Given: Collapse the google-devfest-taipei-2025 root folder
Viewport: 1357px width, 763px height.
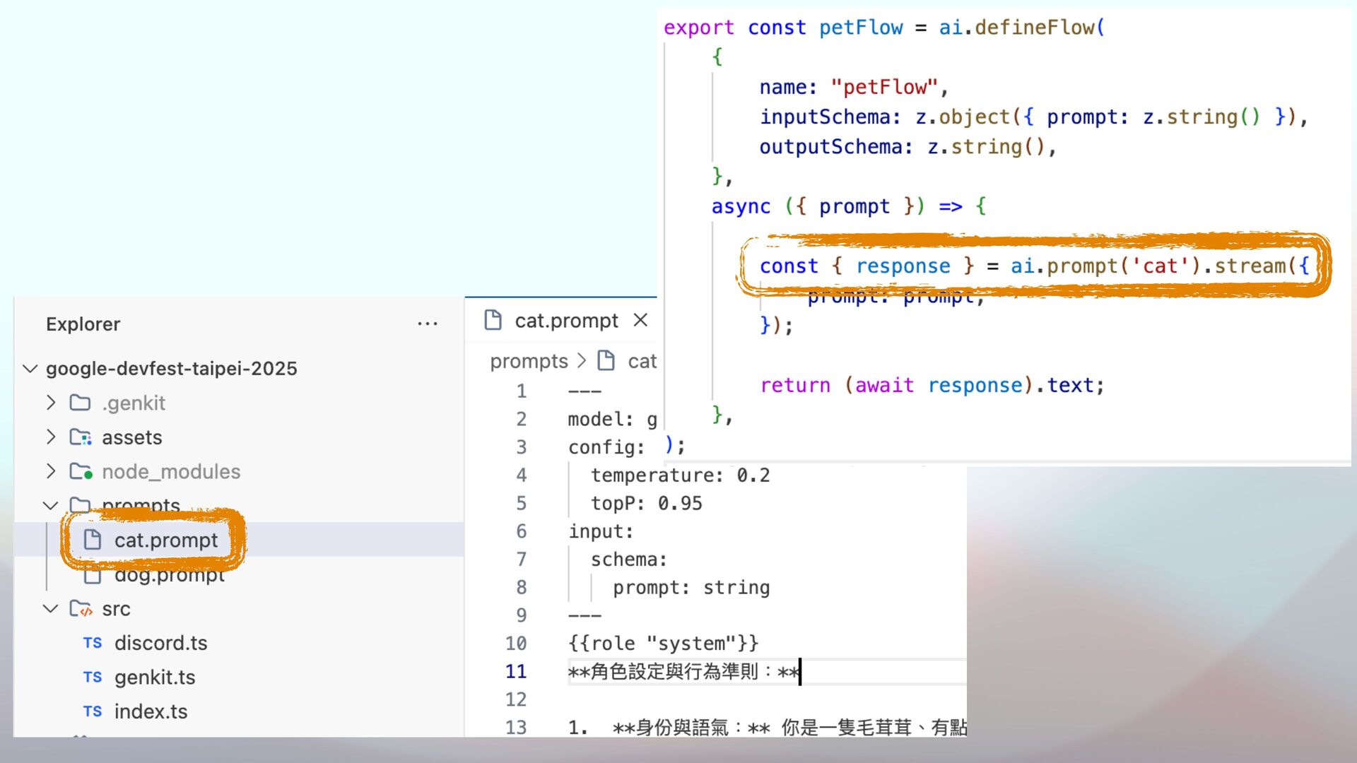Looking at the screenshot, I should tap(30, 368).
